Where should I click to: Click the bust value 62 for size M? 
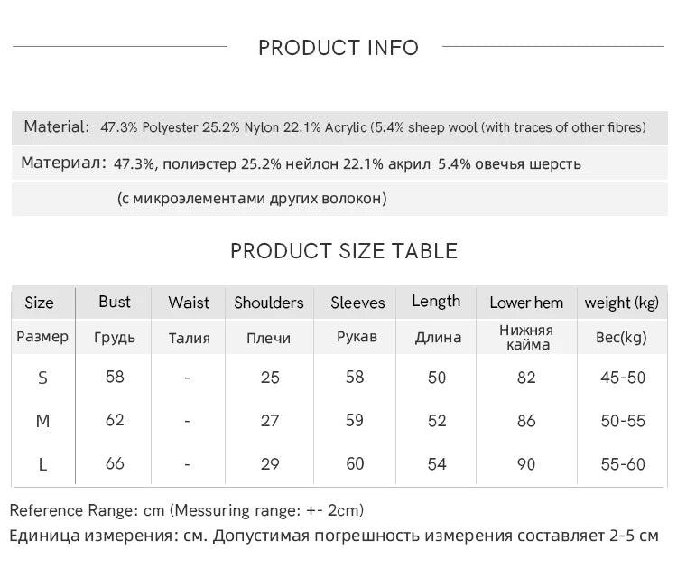(x=115, y=420)
